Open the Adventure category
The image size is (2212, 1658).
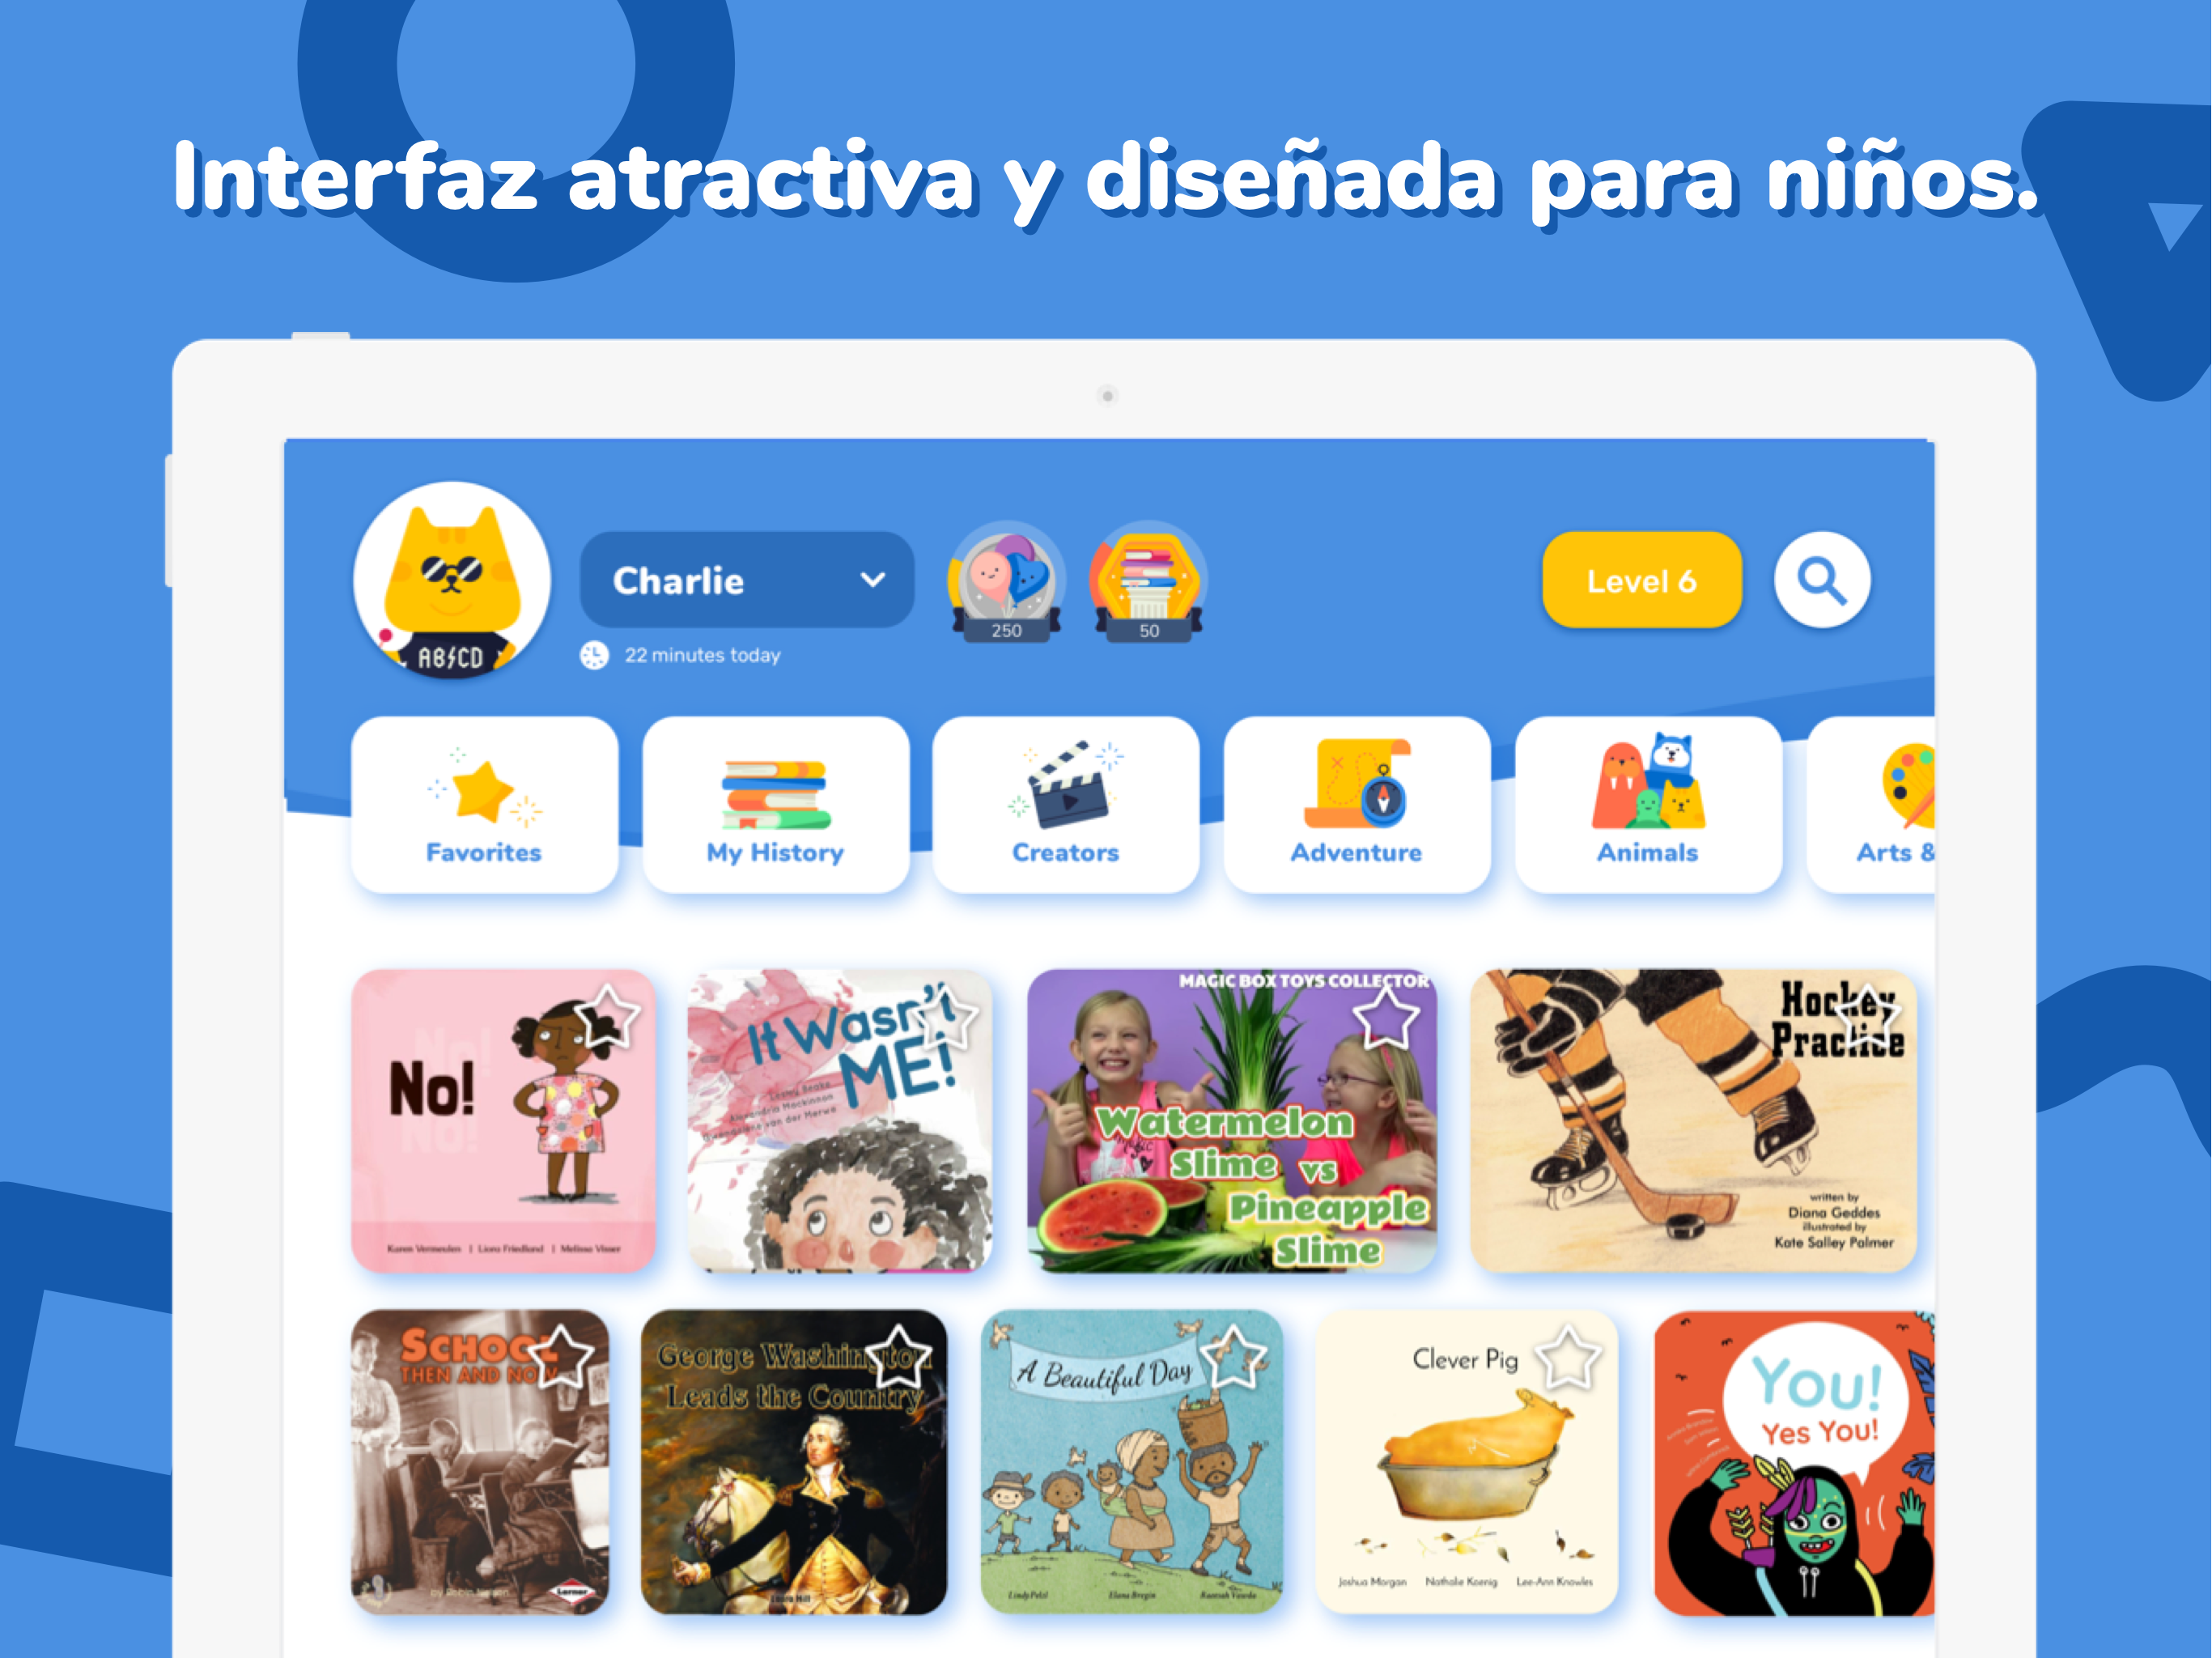point(1356,804)
